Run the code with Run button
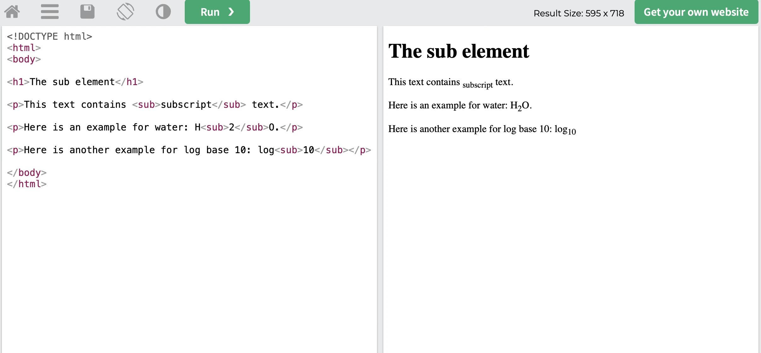 (x=217, y=12)
